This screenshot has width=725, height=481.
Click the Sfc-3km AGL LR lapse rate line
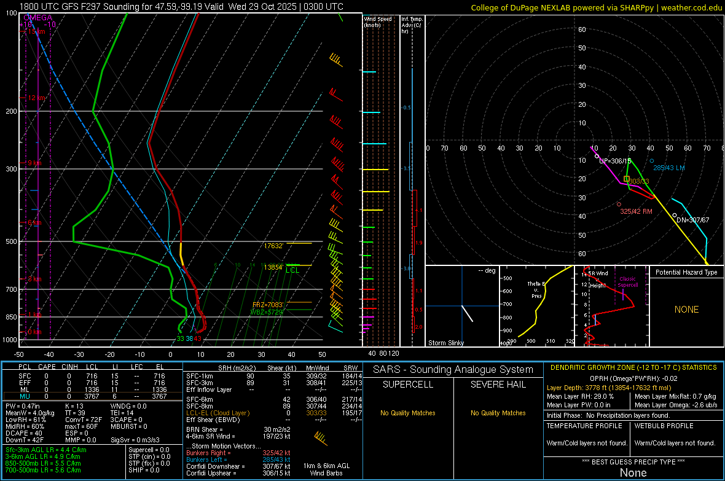click(46, 450)
